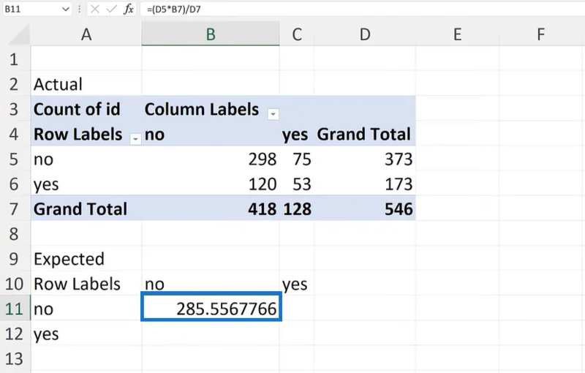Select column E header
The width and height of the screenshot is (585, 373).
(457, 34)
